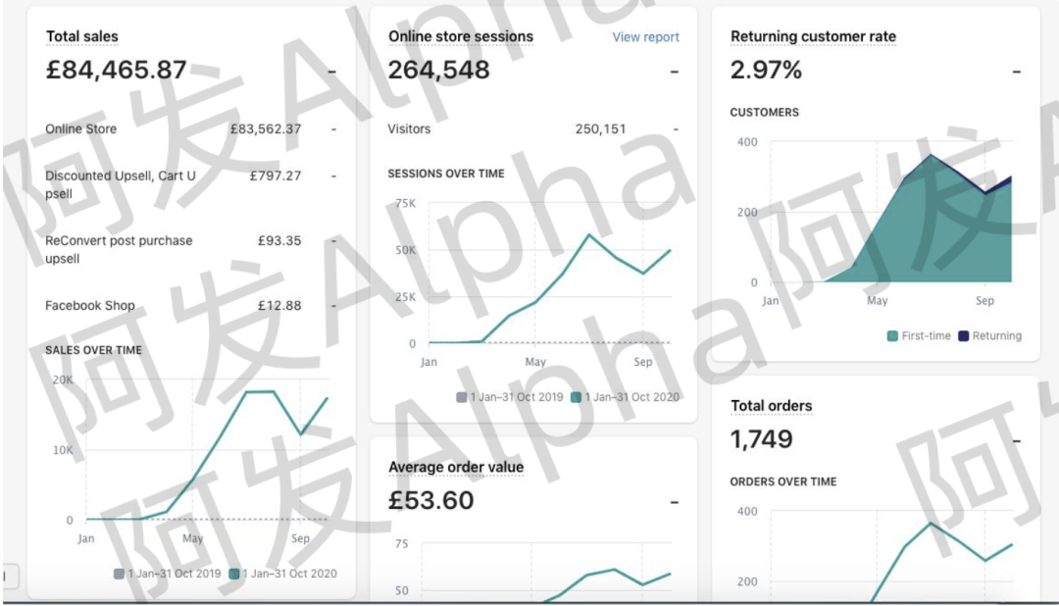Screen dimensions: 1059x606
Task: Click the Total sales heading
Action: [82, 37]
